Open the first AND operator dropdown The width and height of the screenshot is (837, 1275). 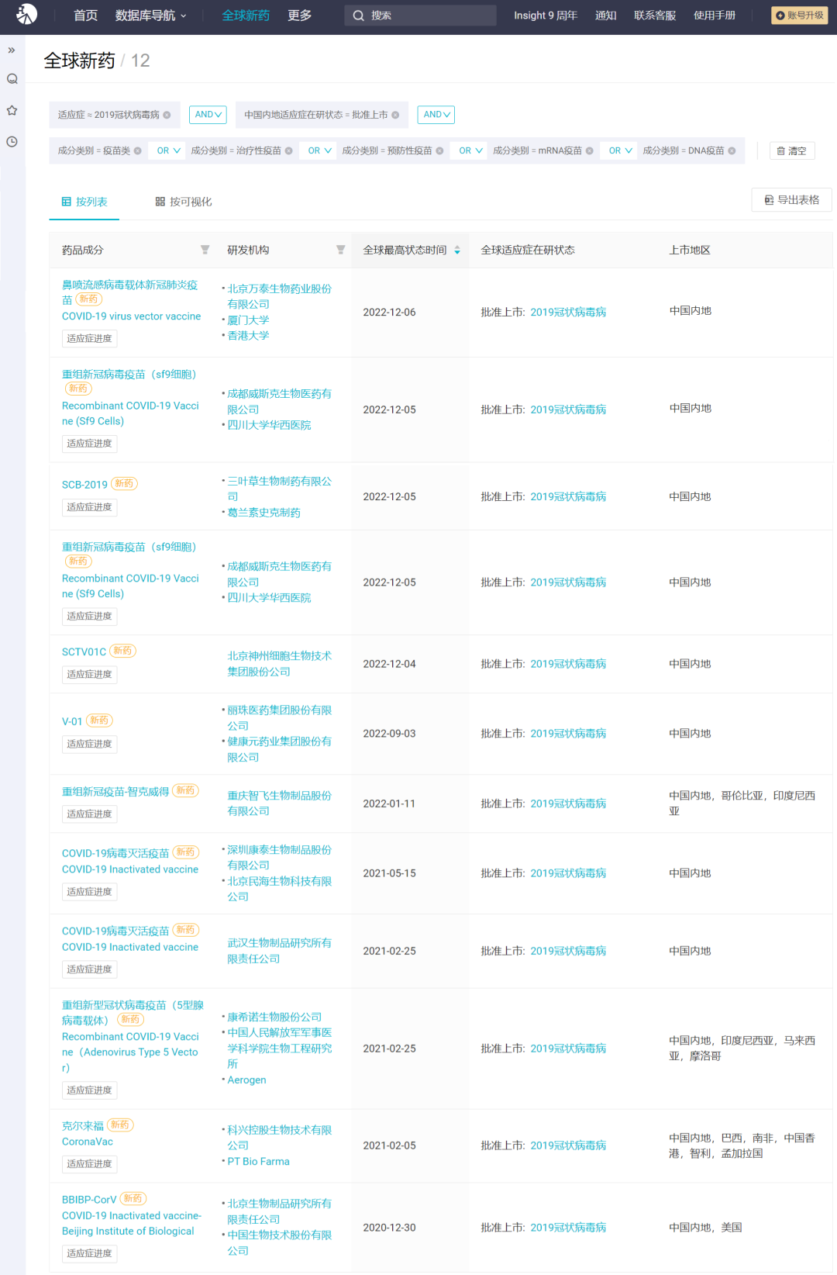tap(208, 115)
